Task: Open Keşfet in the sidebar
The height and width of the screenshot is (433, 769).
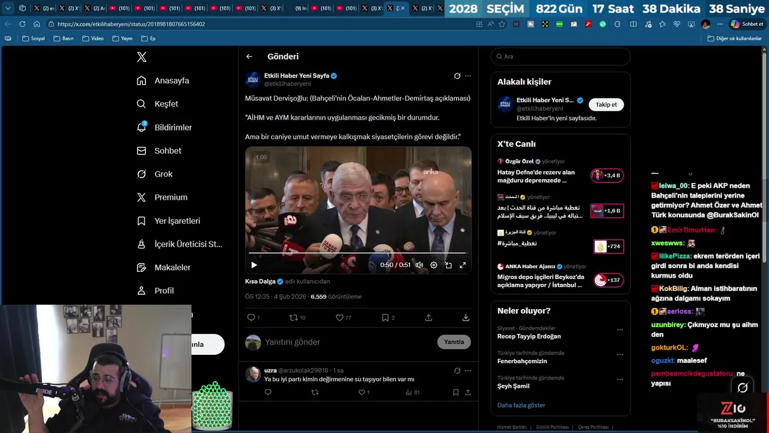Action: 157,104
